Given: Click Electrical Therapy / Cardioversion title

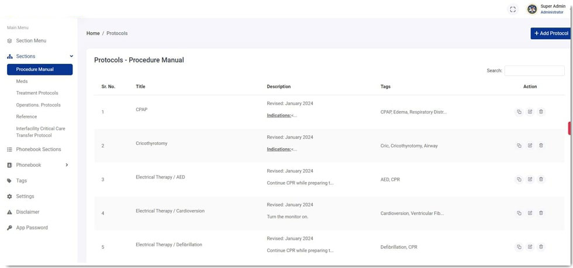Looking at the screenshot, I should click(x=170, y=211).
